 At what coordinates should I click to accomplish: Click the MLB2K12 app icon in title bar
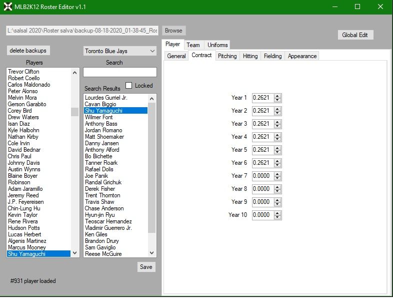click(8, 7)
